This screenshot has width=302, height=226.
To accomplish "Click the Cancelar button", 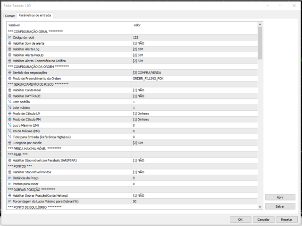I will [x=263, y=219].
